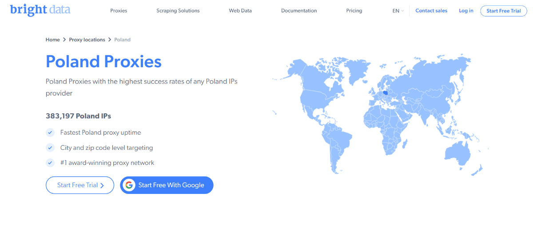Click City and zip code level targeting text
The image size is (533, 229).
coord(107,148)
